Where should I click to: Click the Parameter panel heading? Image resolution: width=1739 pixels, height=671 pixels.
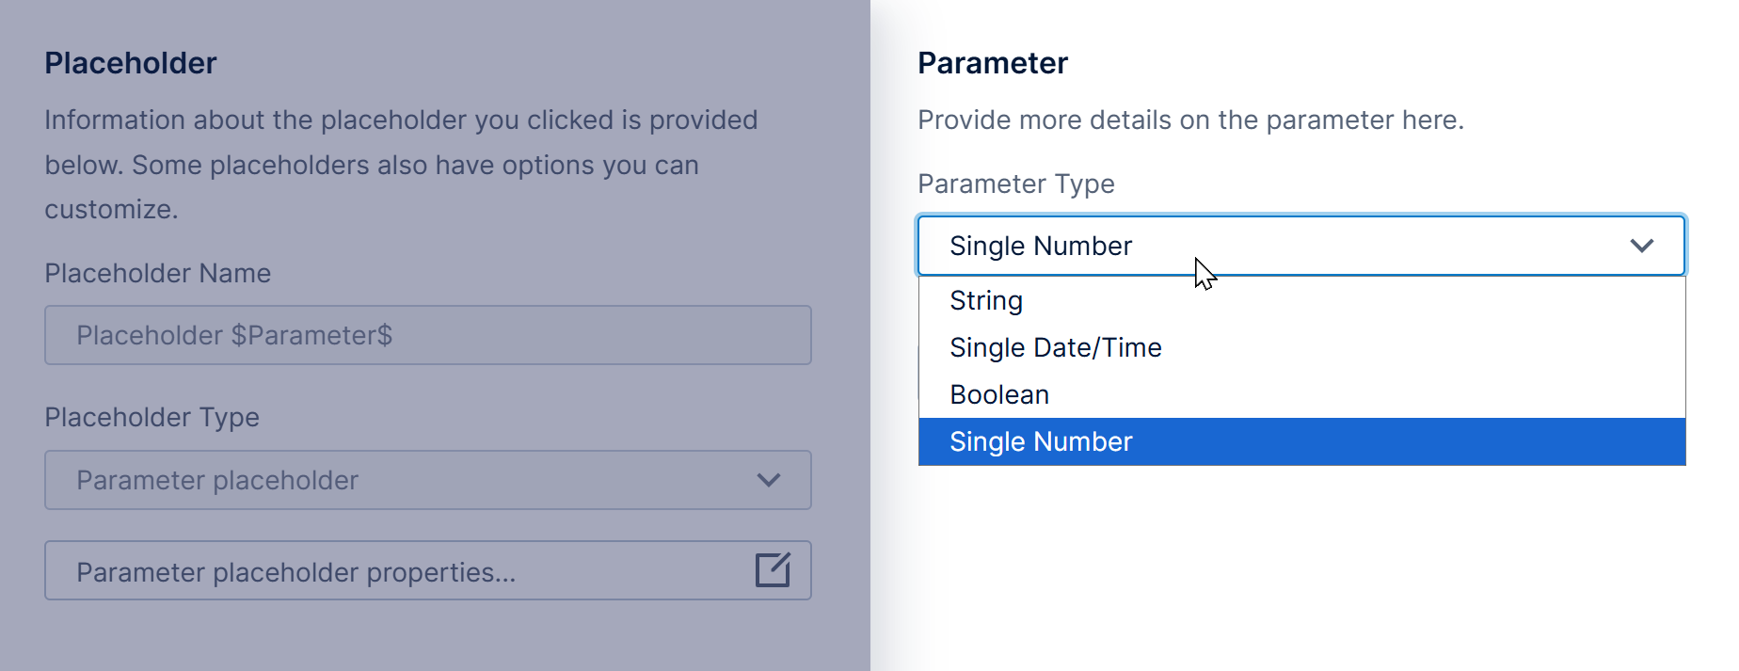click(993, 63)
